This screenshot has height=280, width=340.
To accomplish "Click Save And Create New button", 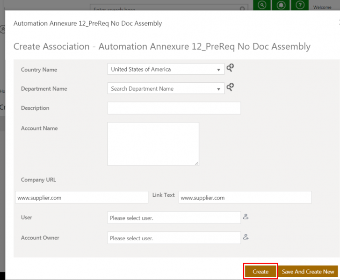I will pyautogui.click(x=308, y=271).
